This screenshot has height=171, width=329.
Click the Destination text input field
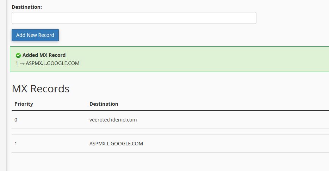point(134,18)
